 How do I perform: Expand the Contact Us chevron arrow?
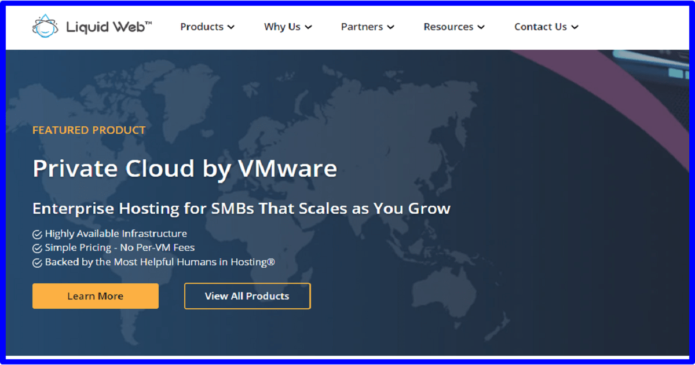pos(575,27)
